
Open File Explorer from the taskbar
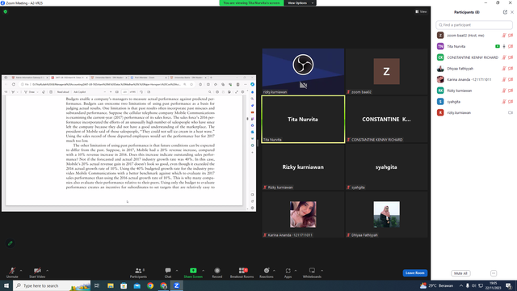tap(111, 285)
